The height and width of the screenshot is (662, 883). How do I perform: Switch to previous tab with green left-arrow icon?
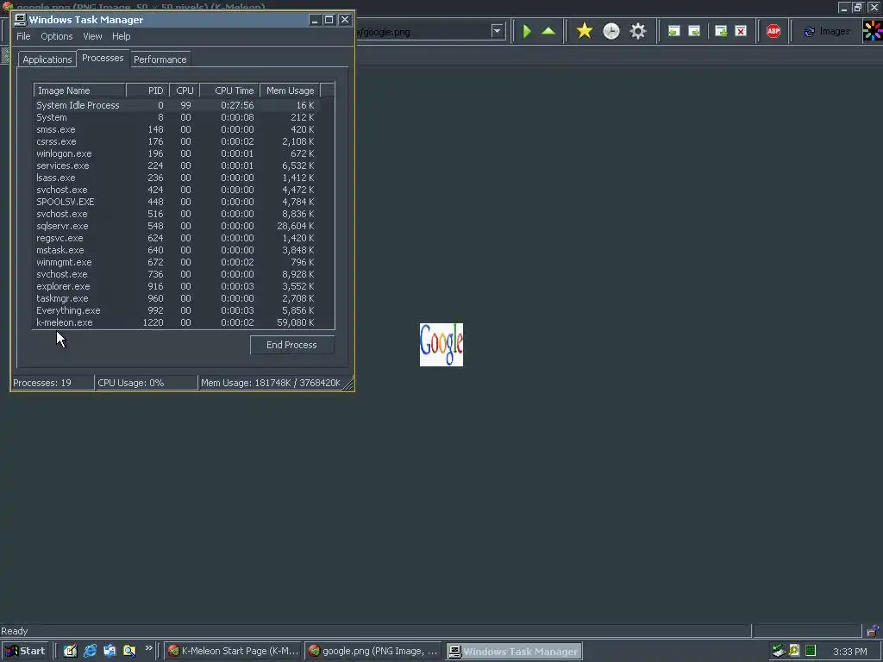pyautogui.click(x=673, y=31)
